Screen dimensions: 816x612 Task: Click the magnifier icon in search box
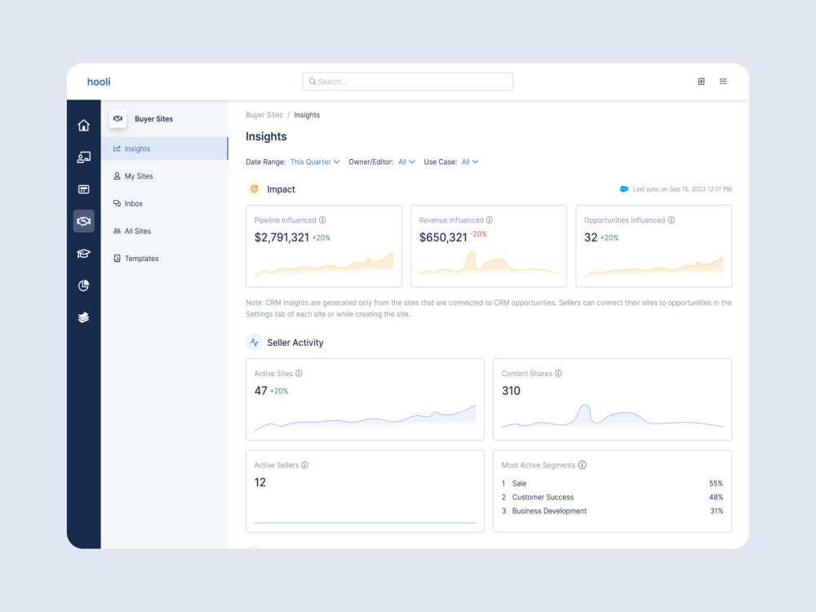[313, 81]
